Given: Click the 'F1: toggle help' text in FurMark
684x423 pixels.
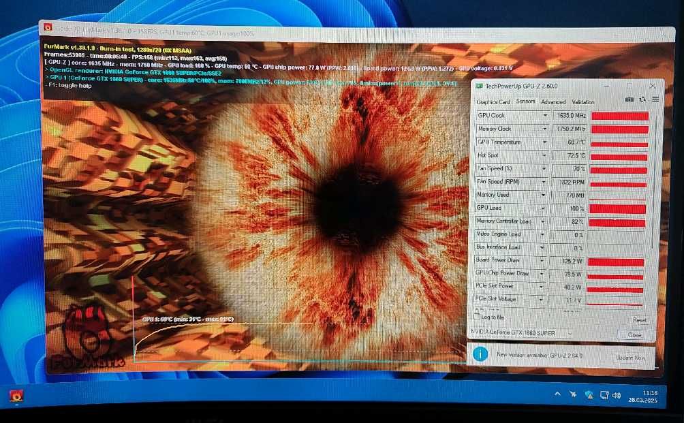Looking at the screenshot, I should click(69, 86).
